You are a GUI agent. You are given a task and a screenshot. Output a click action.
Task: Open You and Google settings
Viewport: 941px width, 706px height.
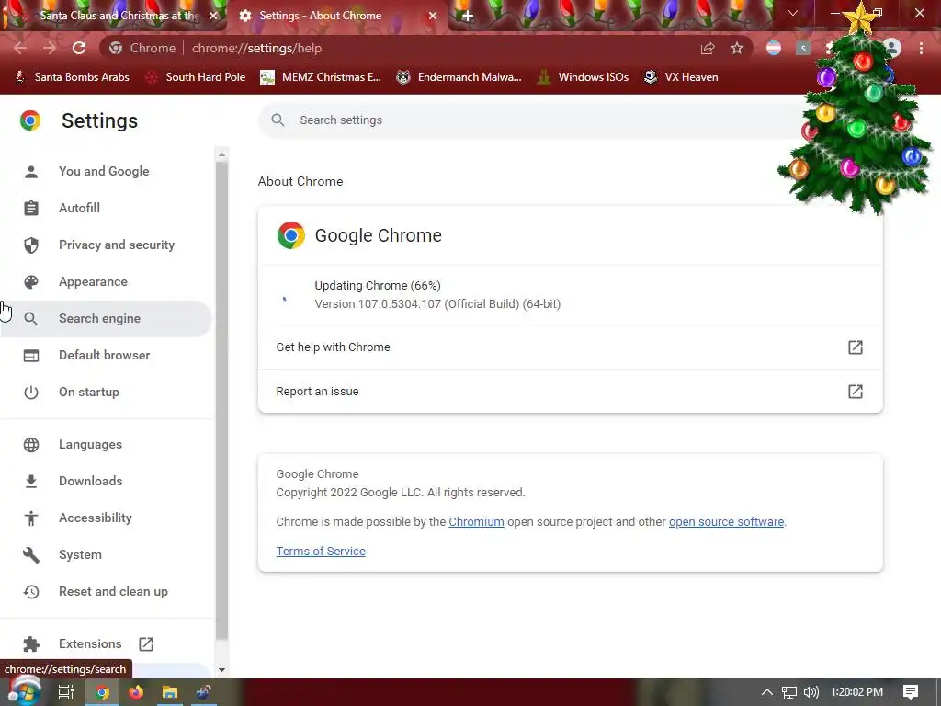104,171
